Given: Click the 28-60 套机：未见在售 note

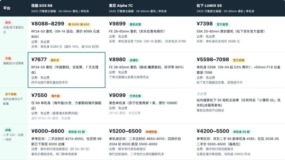Looking at the screenshot, I should pos(125,113).
